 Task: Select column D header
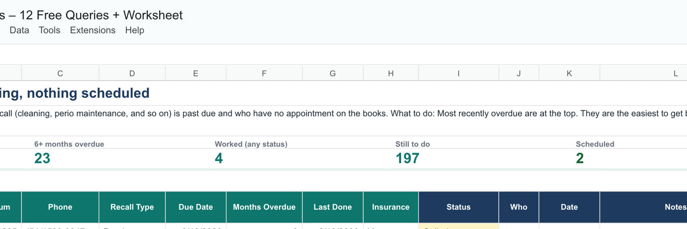tap(132, 73)
